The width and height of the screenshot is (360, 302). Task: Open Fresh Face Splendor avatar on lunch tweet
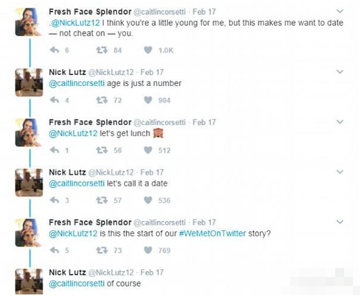[x=29, y=133]
